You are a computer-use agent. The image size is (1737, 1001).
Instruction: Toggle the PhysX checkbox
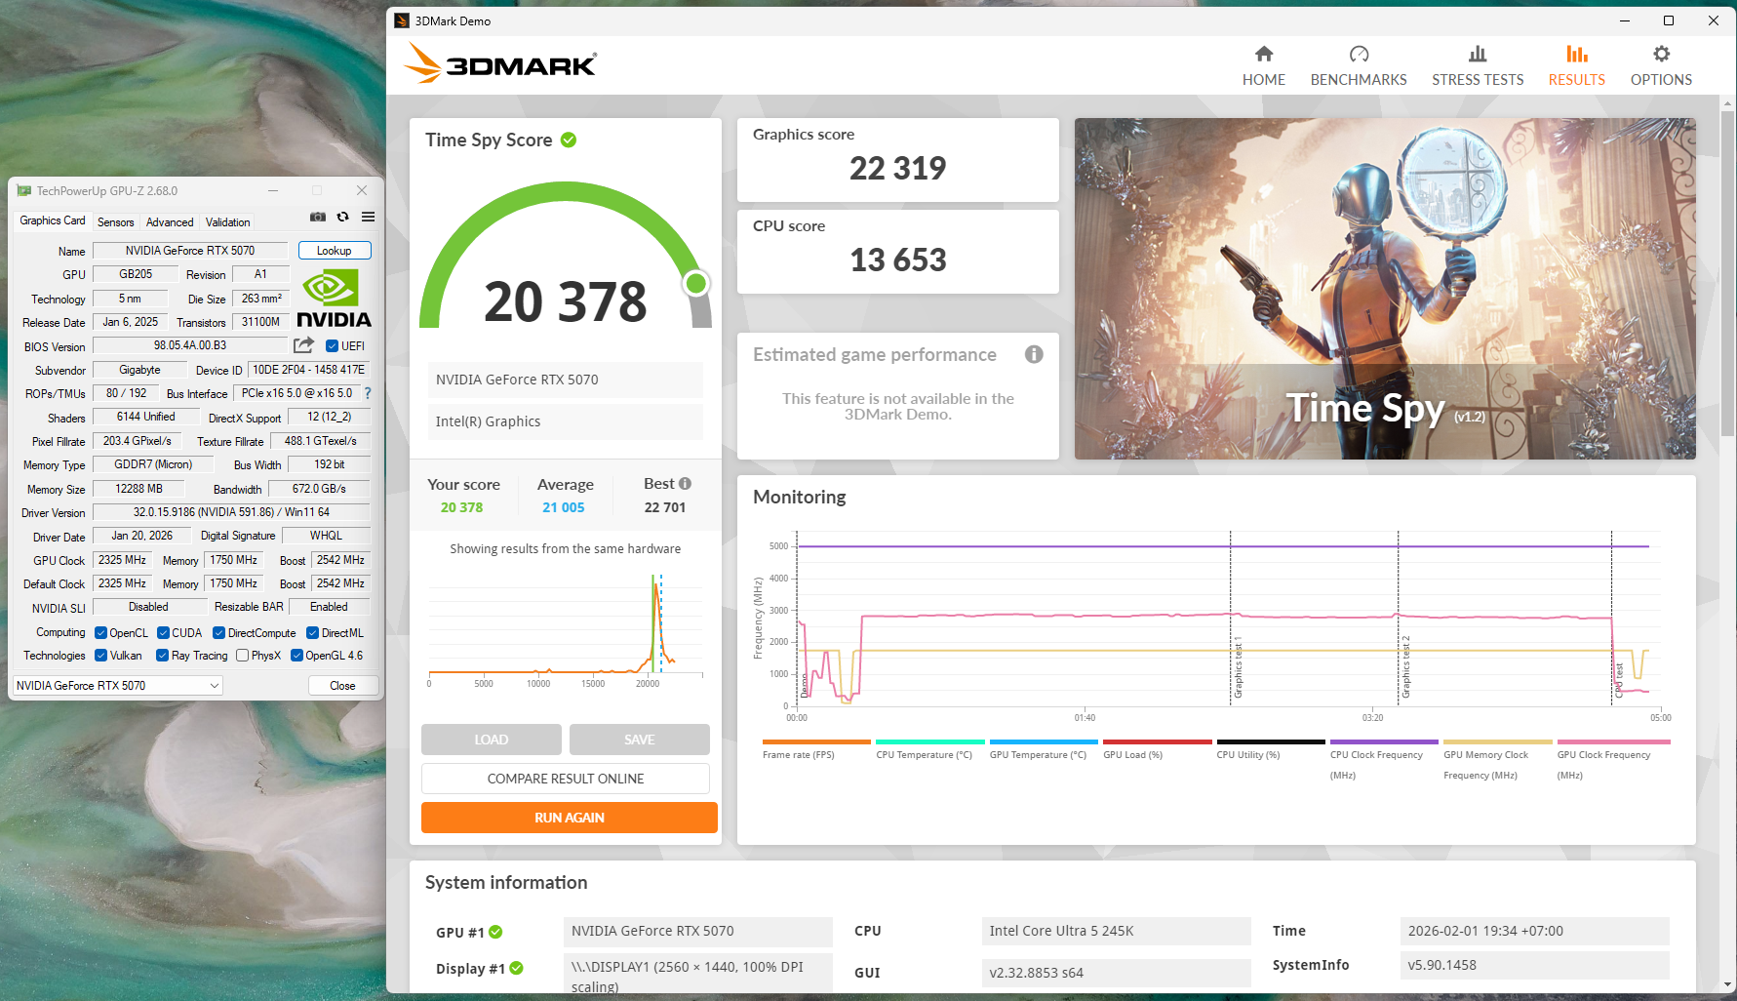click(243, 656)
